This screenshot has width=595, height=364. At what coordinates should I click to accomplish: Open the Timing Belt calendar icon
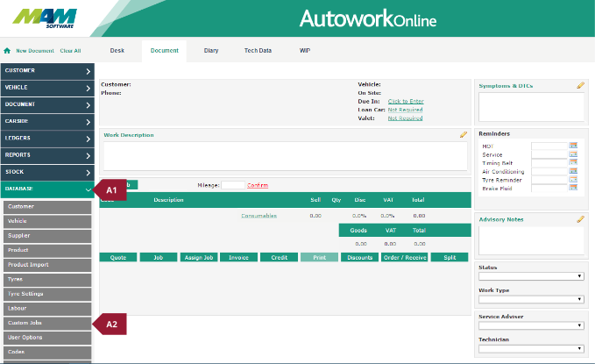573,163
